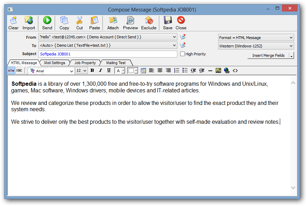This screenshot has height=206, width=307.
Task: Toggle italic formatting
Action: pos(101,70)
